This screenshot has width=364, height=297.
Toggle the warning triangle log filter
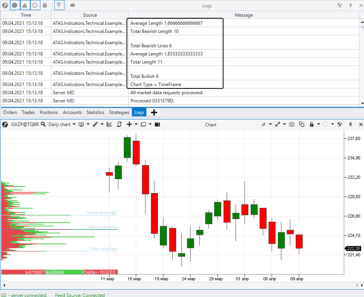[25, 5]
